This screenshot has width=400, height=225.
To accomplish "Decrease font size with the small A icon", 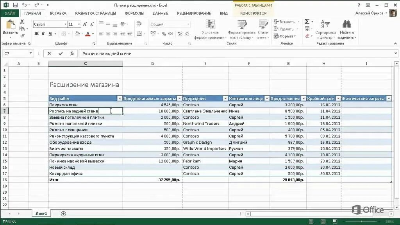I will coord(92,24).
